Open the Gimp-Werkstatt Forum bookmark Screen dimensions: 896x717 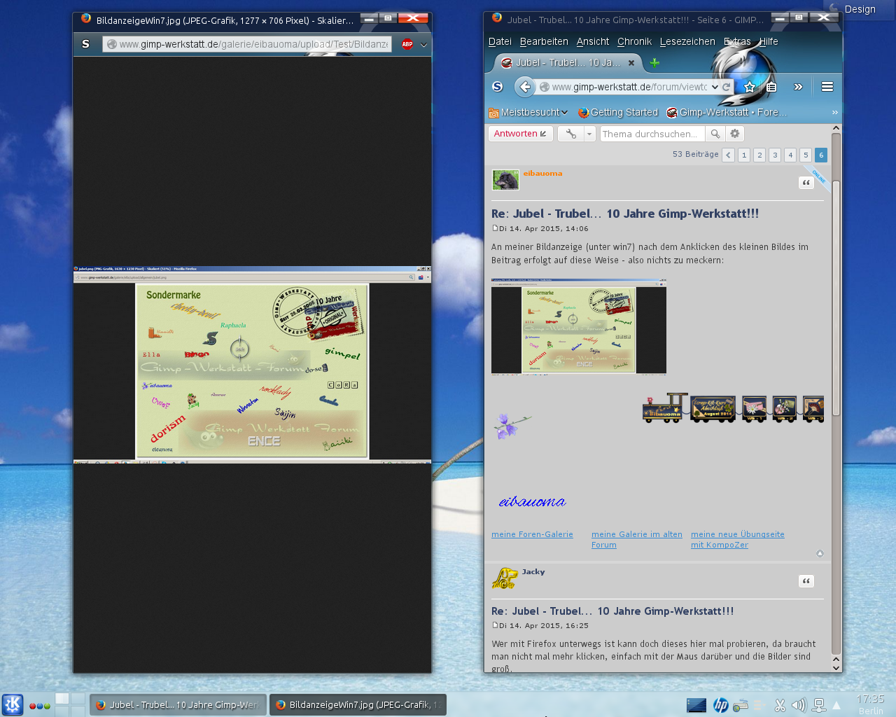click(x=727, y=112)
